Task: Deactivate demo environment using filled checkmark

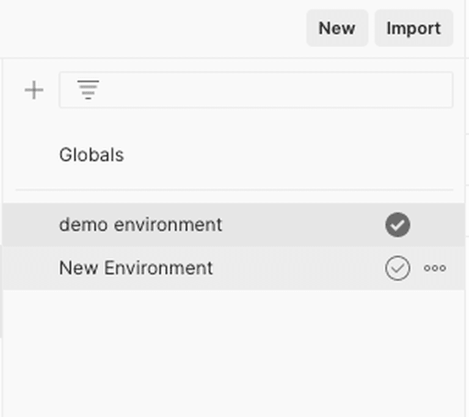Action: (398, 224)
